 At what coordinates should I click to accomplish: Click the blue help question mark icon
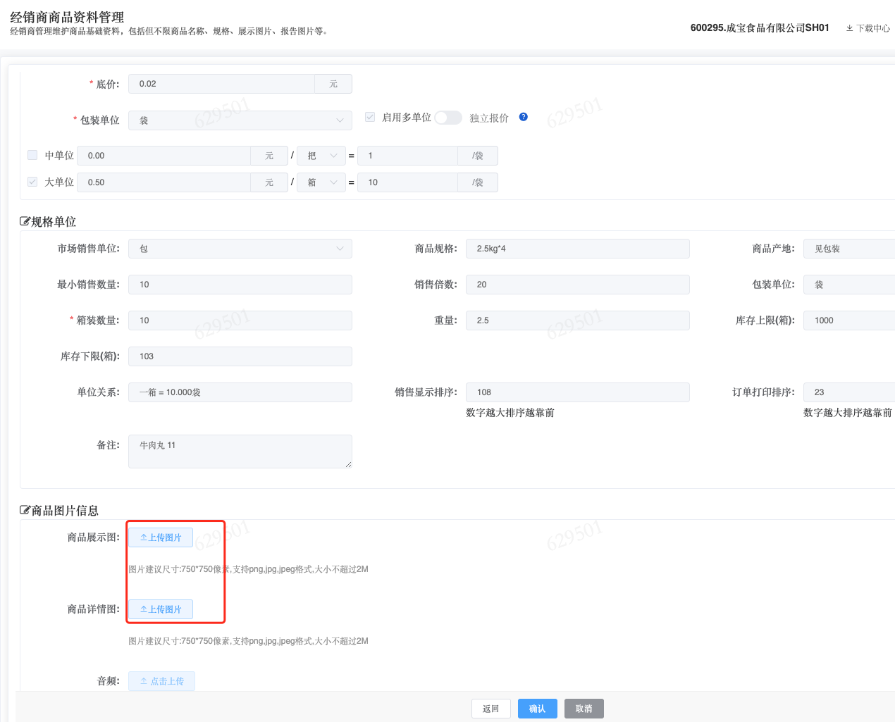(523, 117)
